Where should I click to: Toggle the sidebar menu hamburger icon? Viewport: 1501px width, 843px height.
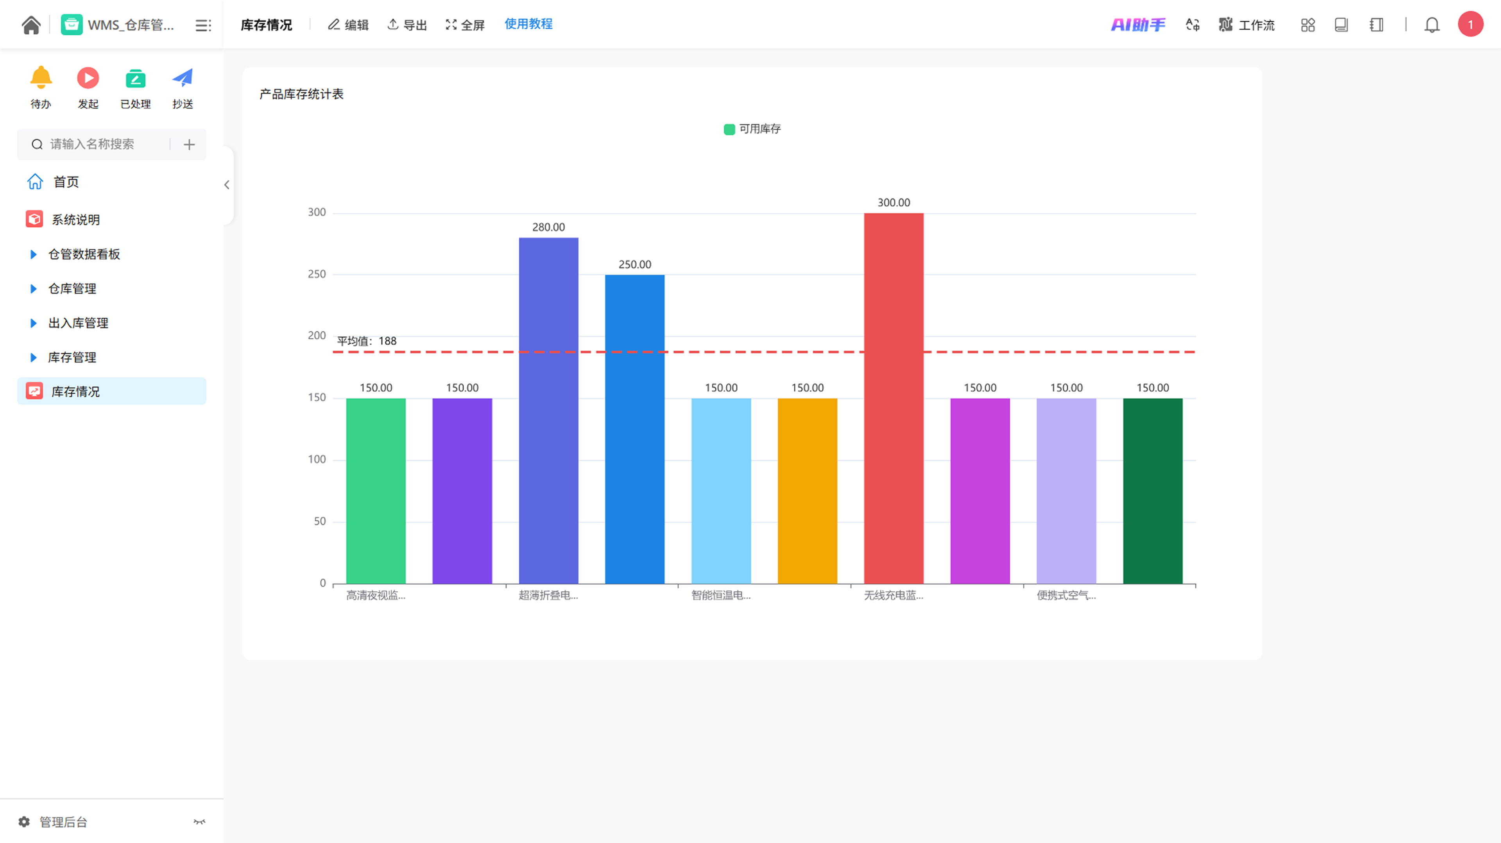point(203,25)
